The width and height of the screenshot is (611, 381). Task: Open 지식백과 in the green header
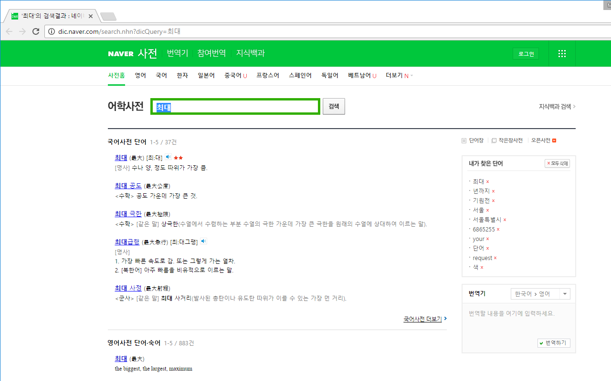pyautogui.click(x=250, y=53)
